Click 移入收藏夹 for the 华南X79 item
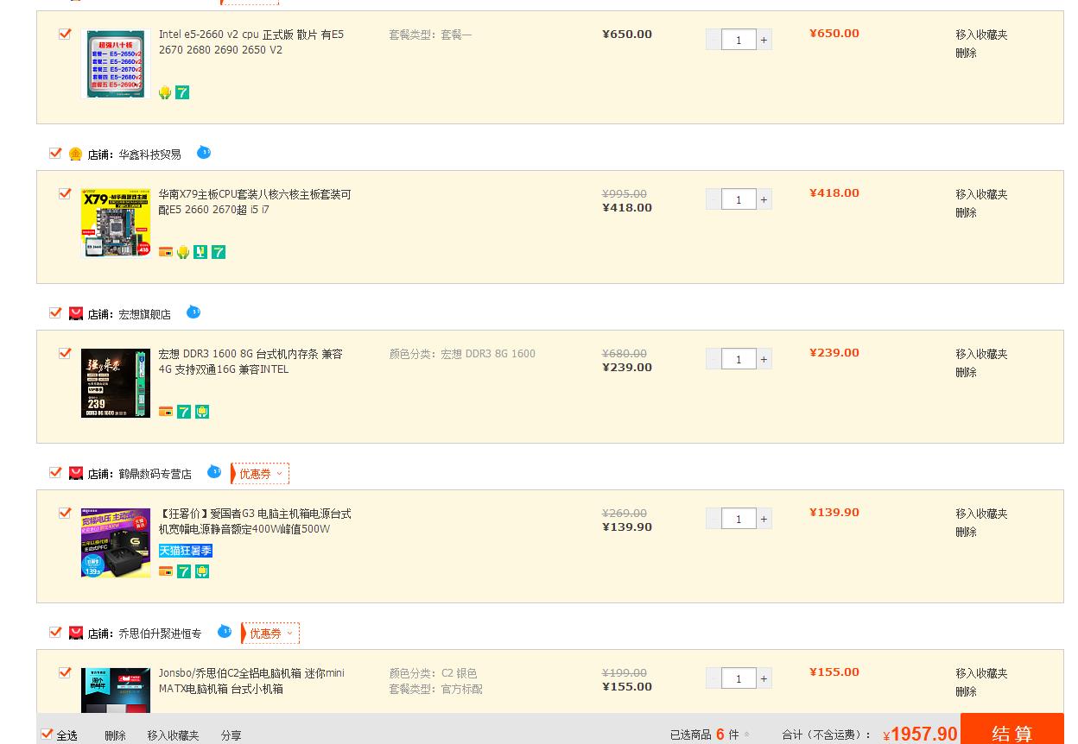1078x744 pixels. click(x=981, y=194)
